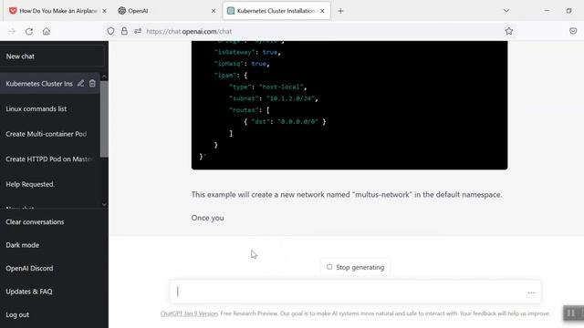The image size is (584, 328).
Task: Click the "Once you" text
Action: pyautogui.click(x=207, y=218)
